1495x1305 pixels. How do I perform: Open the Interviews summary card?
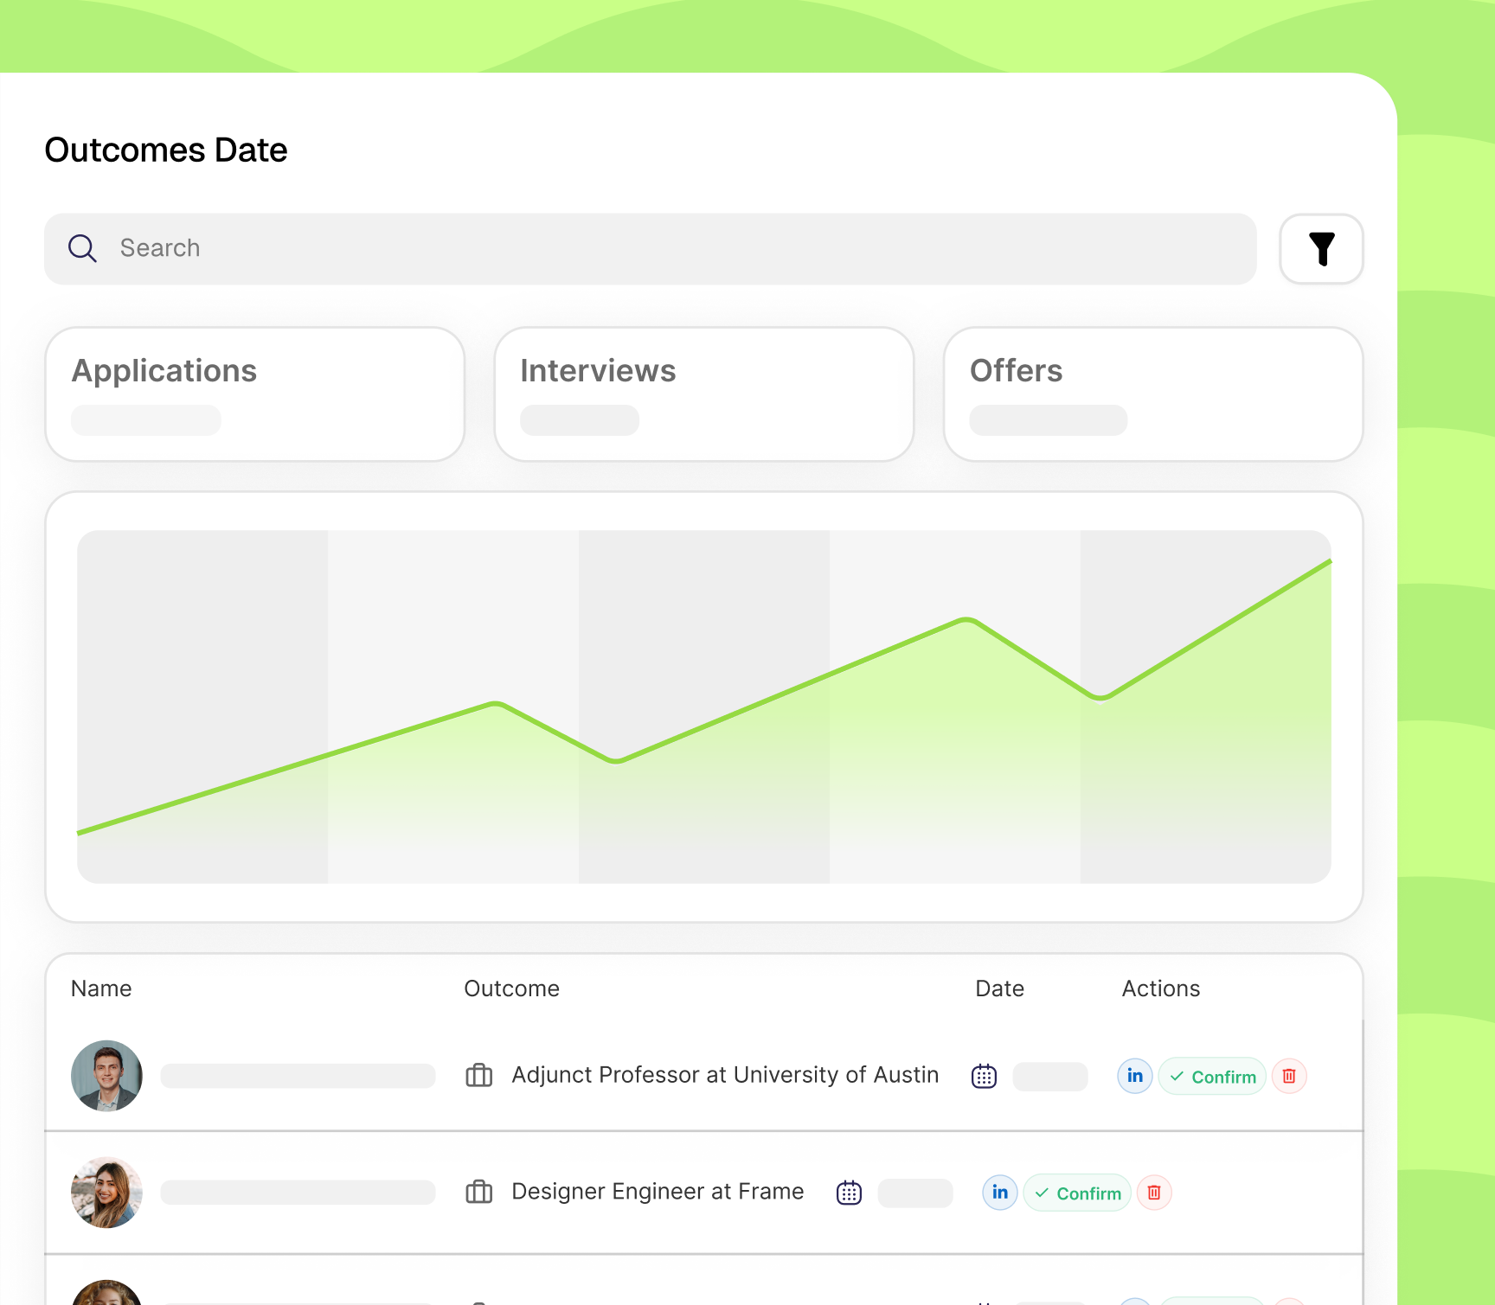pos(703,393)
